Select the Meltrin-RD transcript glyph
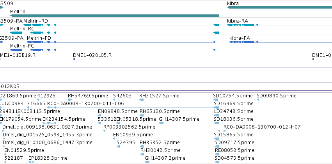 pyautogui.click(x=121, y=25)
